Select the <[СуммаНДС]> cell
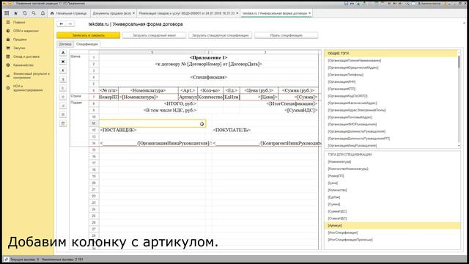The width and height of the screenshot is (469, 264). click(x=300, y=110)
